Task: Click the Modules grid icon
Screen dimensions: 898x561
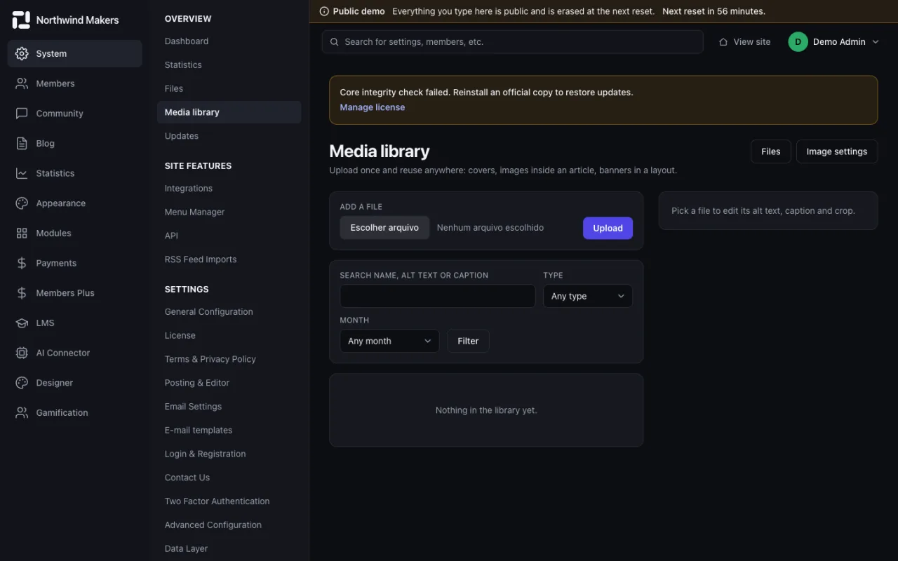Action: coord(22,233)
